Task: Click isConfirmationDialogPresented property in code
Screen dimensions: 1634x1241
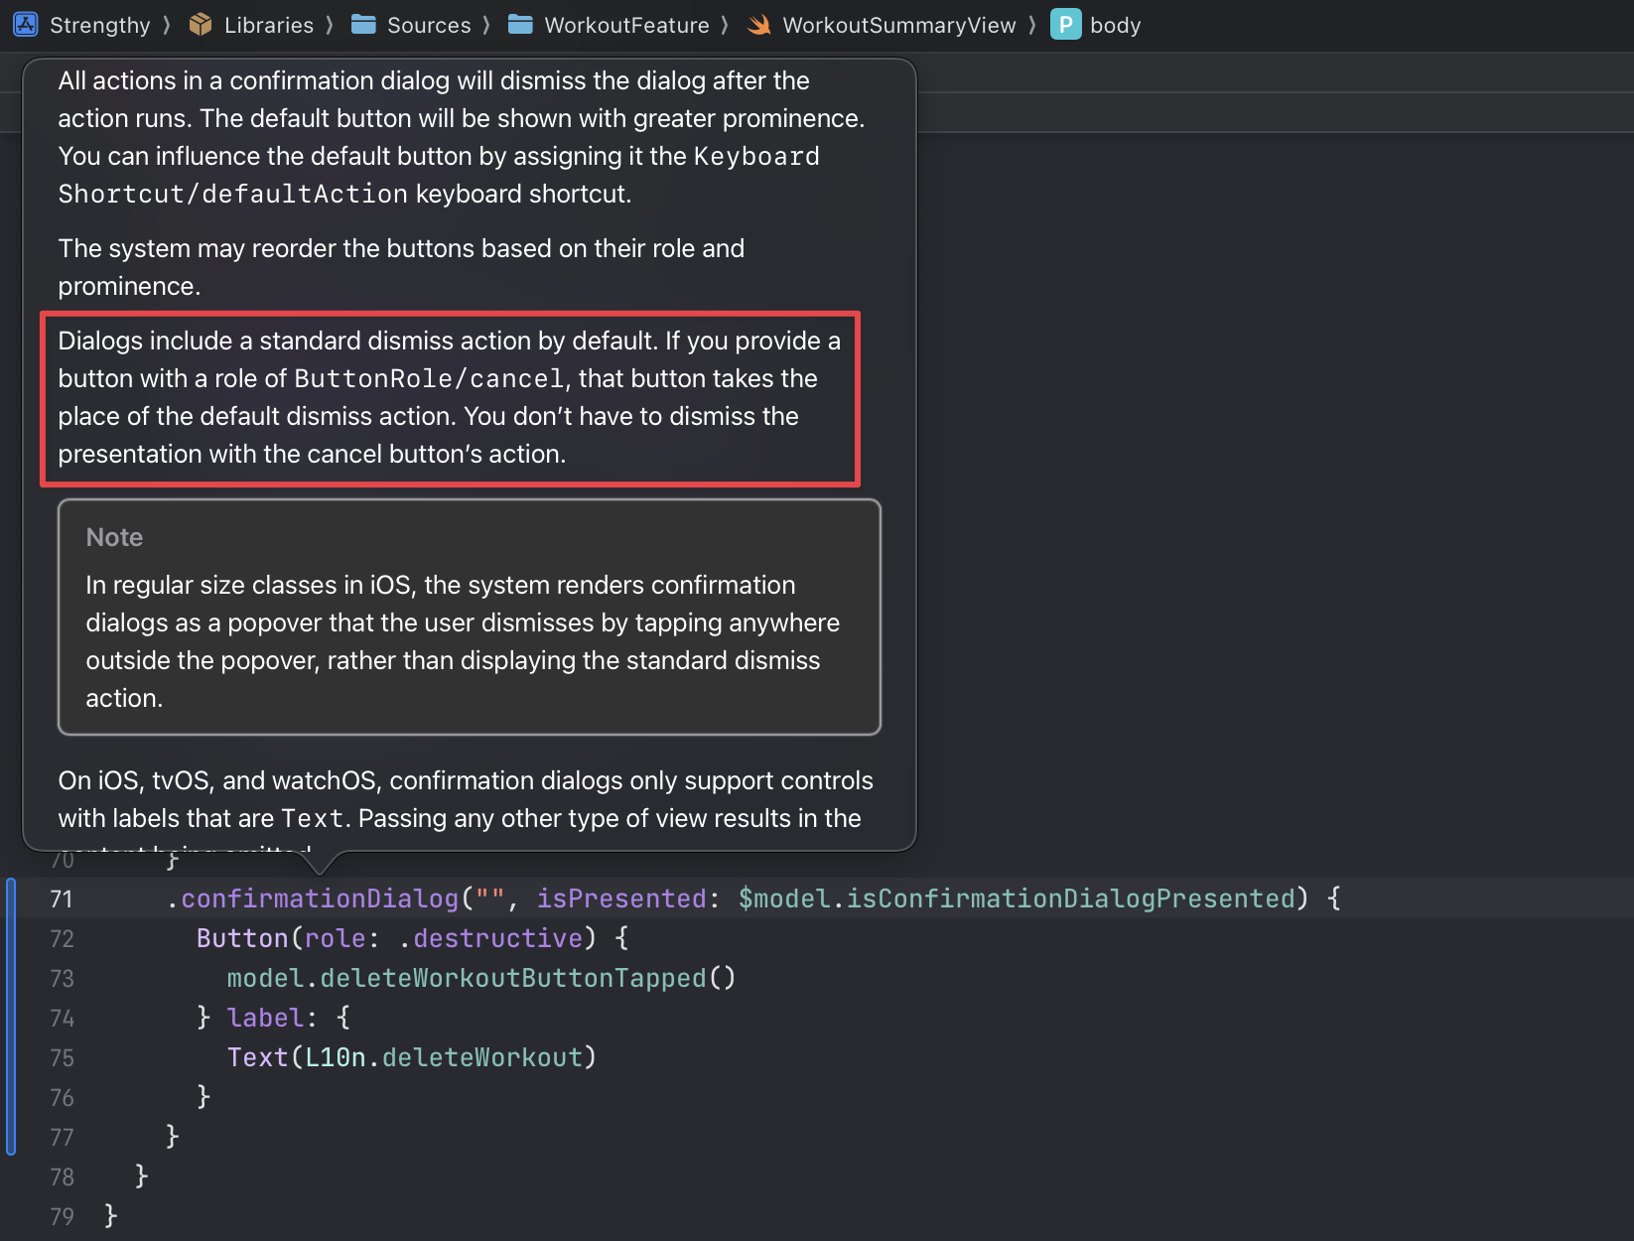Action: (x=1070, y=898)
